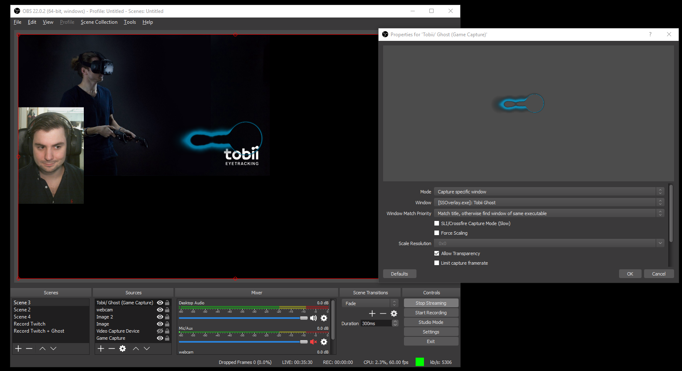Open source properties gear in Sources panel
This screenshot has width=682, height=371.
123,348
